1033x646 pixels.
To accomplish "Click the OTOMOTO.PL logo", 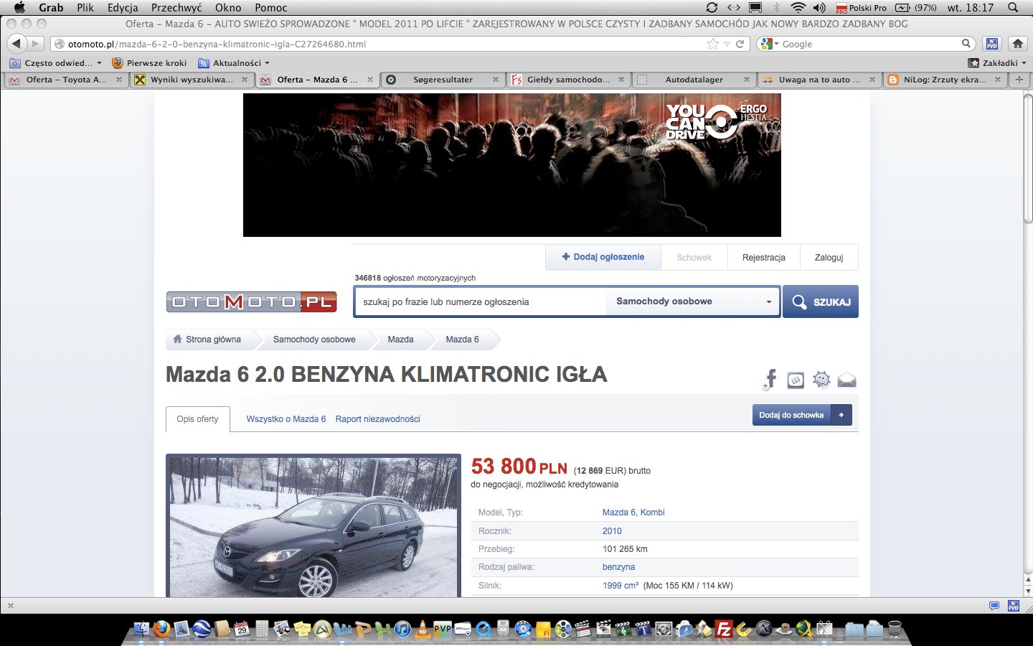I will tap(252, 301).
